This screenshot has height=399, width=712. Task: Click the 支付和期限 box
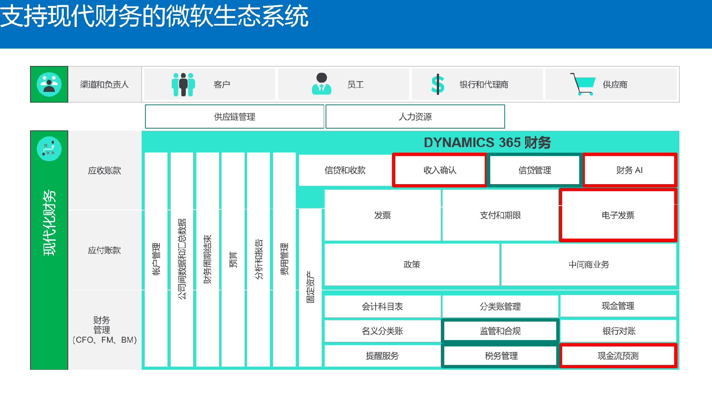coord(500,215)
